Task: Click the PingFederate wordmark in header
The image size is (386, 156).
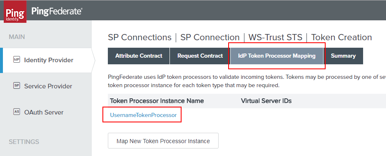Action: click(x=57, y=11)
